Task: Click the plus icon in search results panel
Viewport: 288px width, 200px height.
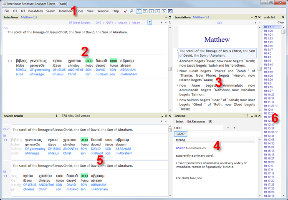Action: point(162,121)
